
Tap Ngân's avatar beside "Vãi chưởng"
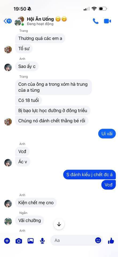click(8, 221)
